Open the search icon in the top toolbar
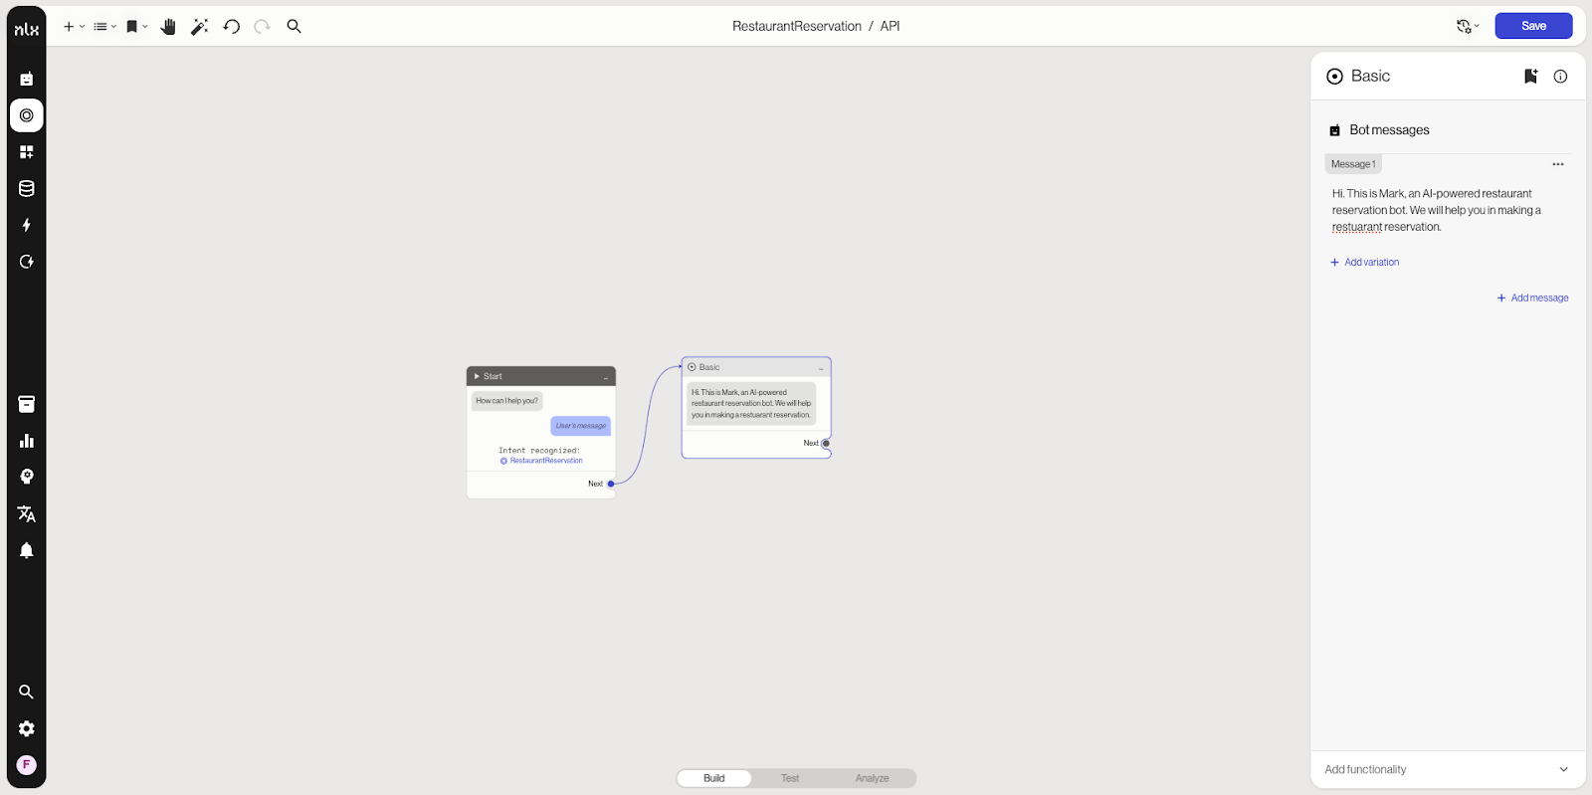The width and height of the screenshot is (1592, 795). [294, 27]
